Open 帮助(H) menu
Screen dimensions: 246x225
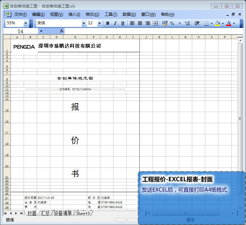click(x=168, y=14)
